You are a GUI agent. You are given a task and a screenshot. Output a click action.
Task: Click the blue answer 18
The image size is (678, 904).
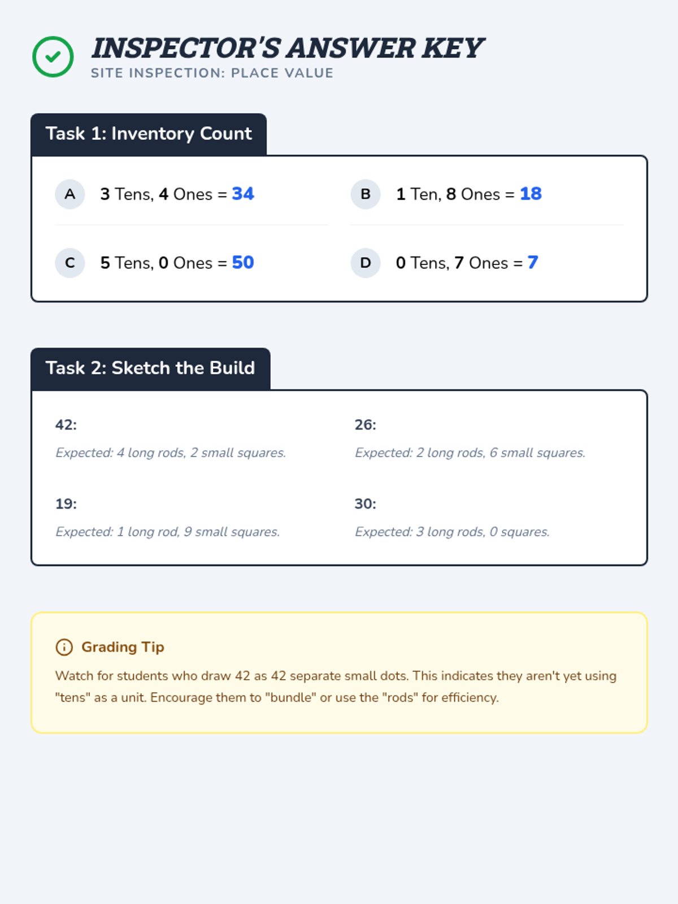tap(531, 194)
